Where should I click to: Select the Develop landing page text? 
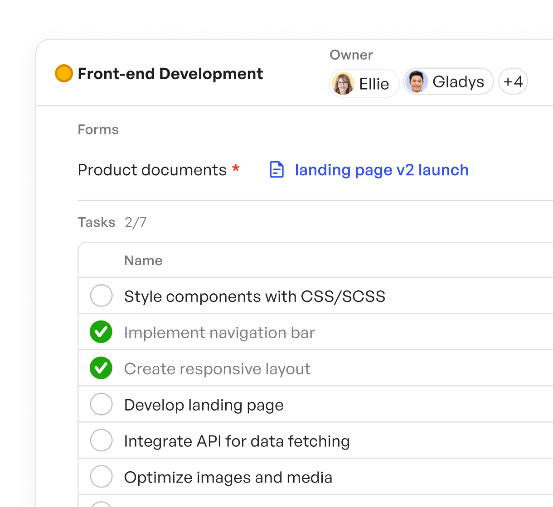[x=204, y=405]
